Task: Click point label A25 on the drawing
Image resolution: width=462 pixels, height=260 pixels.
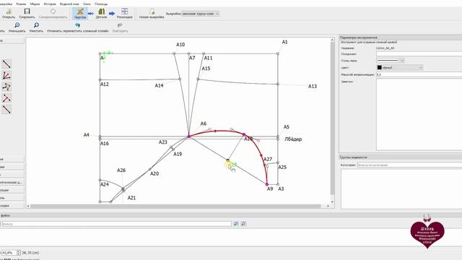Action: [x=282, y=167]
